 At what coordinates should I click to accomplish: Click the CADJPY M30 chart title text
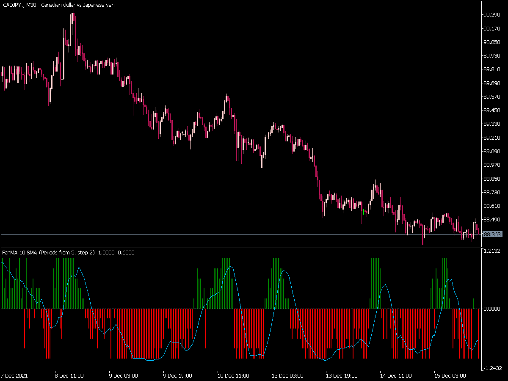coord(58,5)
